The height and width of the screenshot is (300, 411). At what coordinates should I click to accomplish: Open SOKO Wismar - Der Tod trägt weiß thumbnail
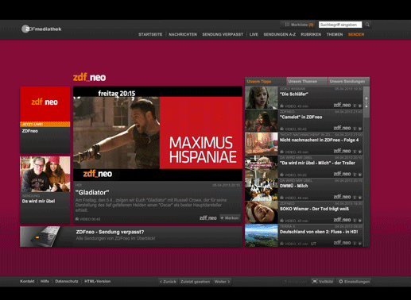pos(262,213)
